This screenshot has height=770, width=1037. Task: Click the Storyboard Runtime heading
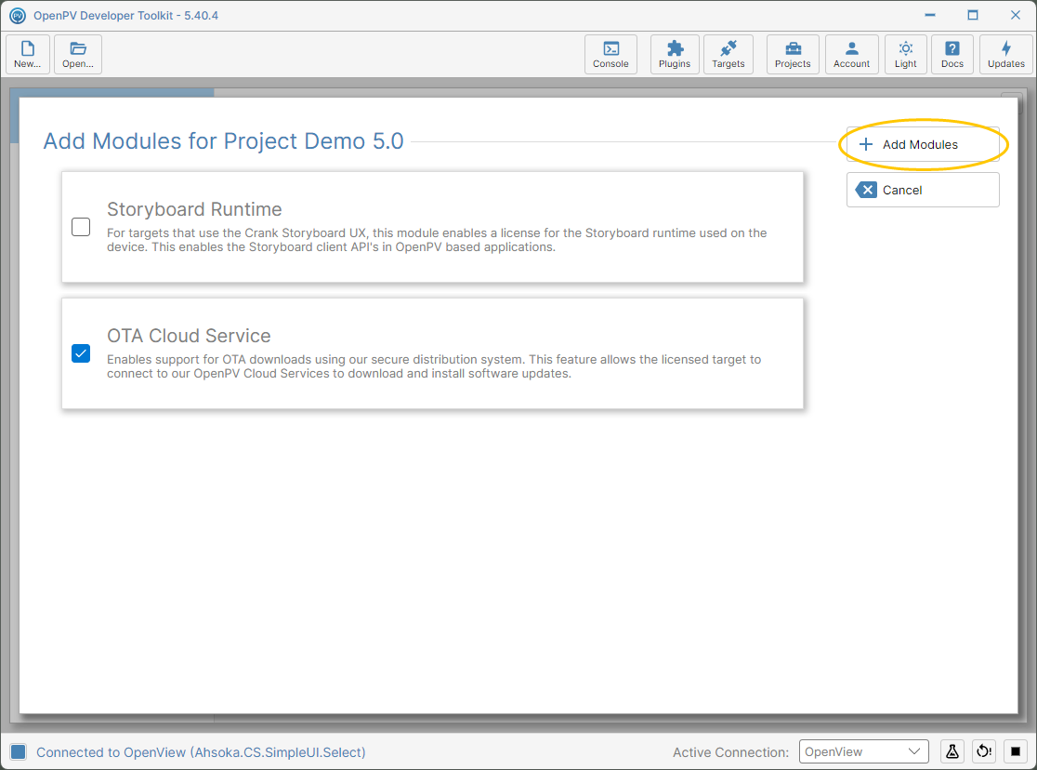point(194,209)
